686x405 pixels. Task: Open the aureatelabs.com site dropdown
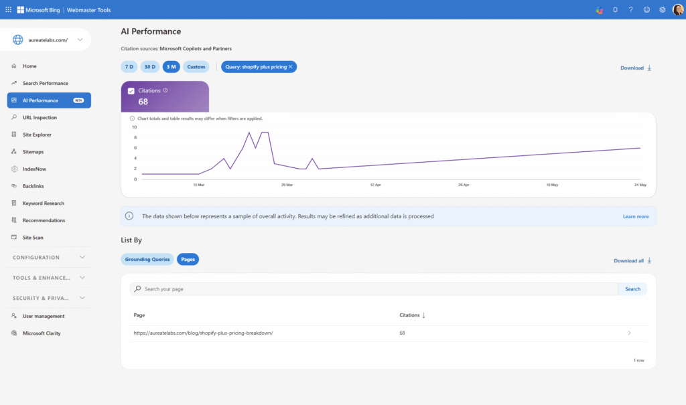point(80,39)
